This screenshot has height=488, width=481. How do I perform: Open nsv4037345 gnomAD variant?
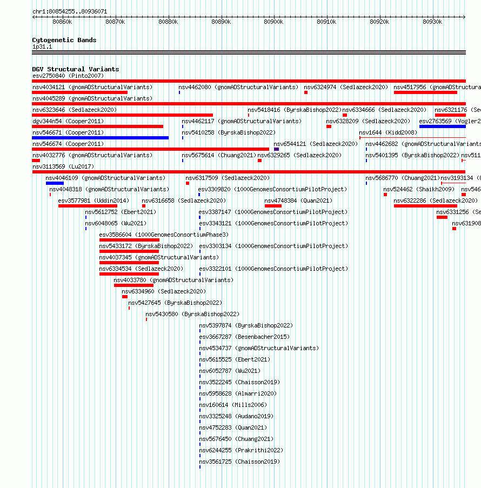(159, 258)
